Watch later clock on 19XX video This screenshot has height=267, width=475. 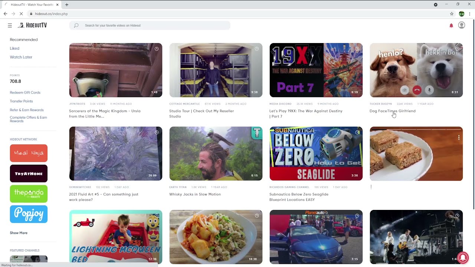[357, 49]
